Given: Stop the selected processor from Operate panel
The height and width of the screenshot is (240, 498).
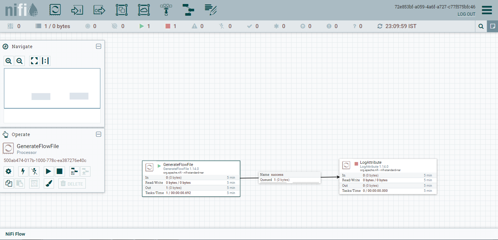Looking at the screenshot, I should click(60, 171).
